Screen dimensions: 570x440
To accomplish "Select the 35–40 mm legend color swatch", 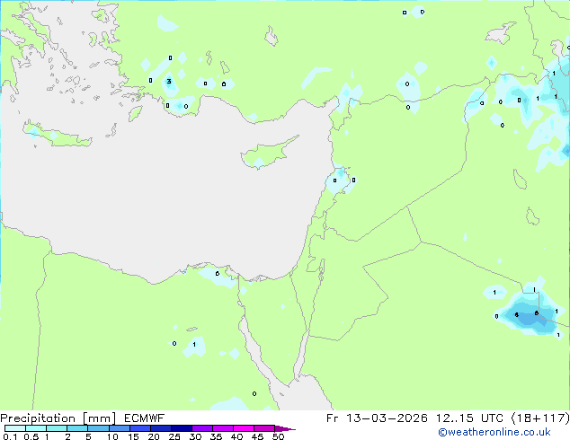I will point(222,428).
